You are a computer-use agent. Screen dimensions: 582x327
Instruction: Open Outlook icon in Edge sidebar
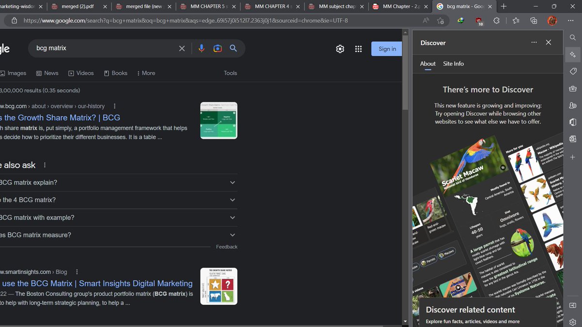[573, 139]
